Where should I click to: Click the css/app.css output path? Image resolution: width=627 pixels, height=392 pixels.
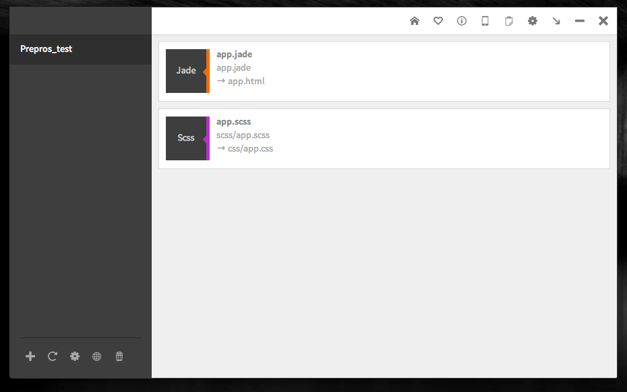coord(250,149)
